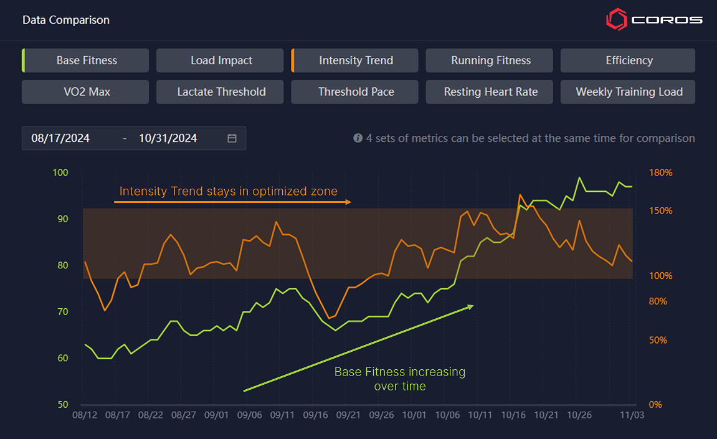
Task: Open the Data Comparison title tab
Action: pyautogui.click(x=66, y=20)
